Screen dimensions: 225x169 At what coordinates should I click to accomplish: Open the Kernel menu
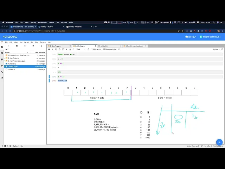tap(27, 42)
